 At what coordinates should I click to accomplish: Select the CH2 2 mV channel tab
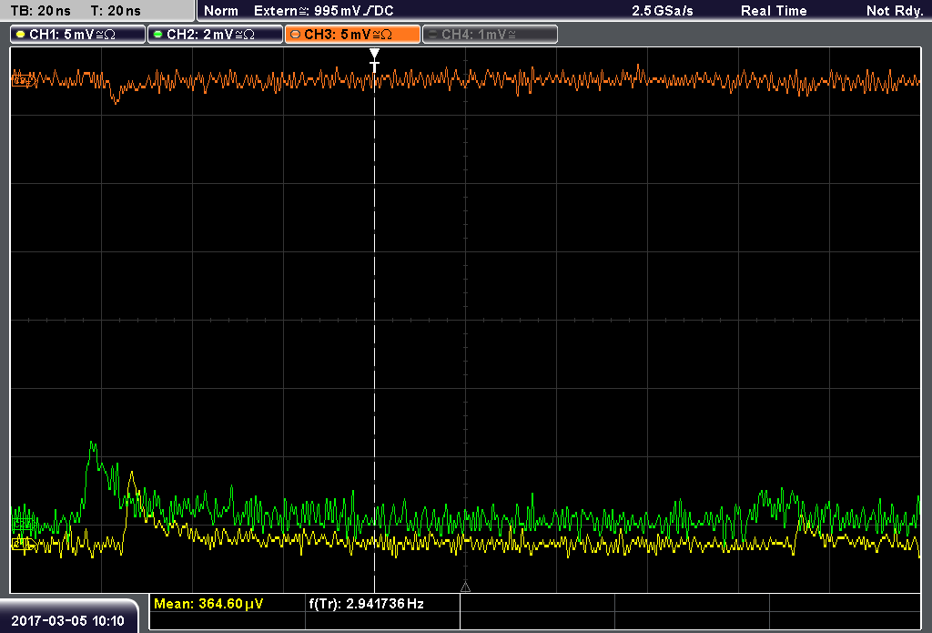click(x=215, y=35)
